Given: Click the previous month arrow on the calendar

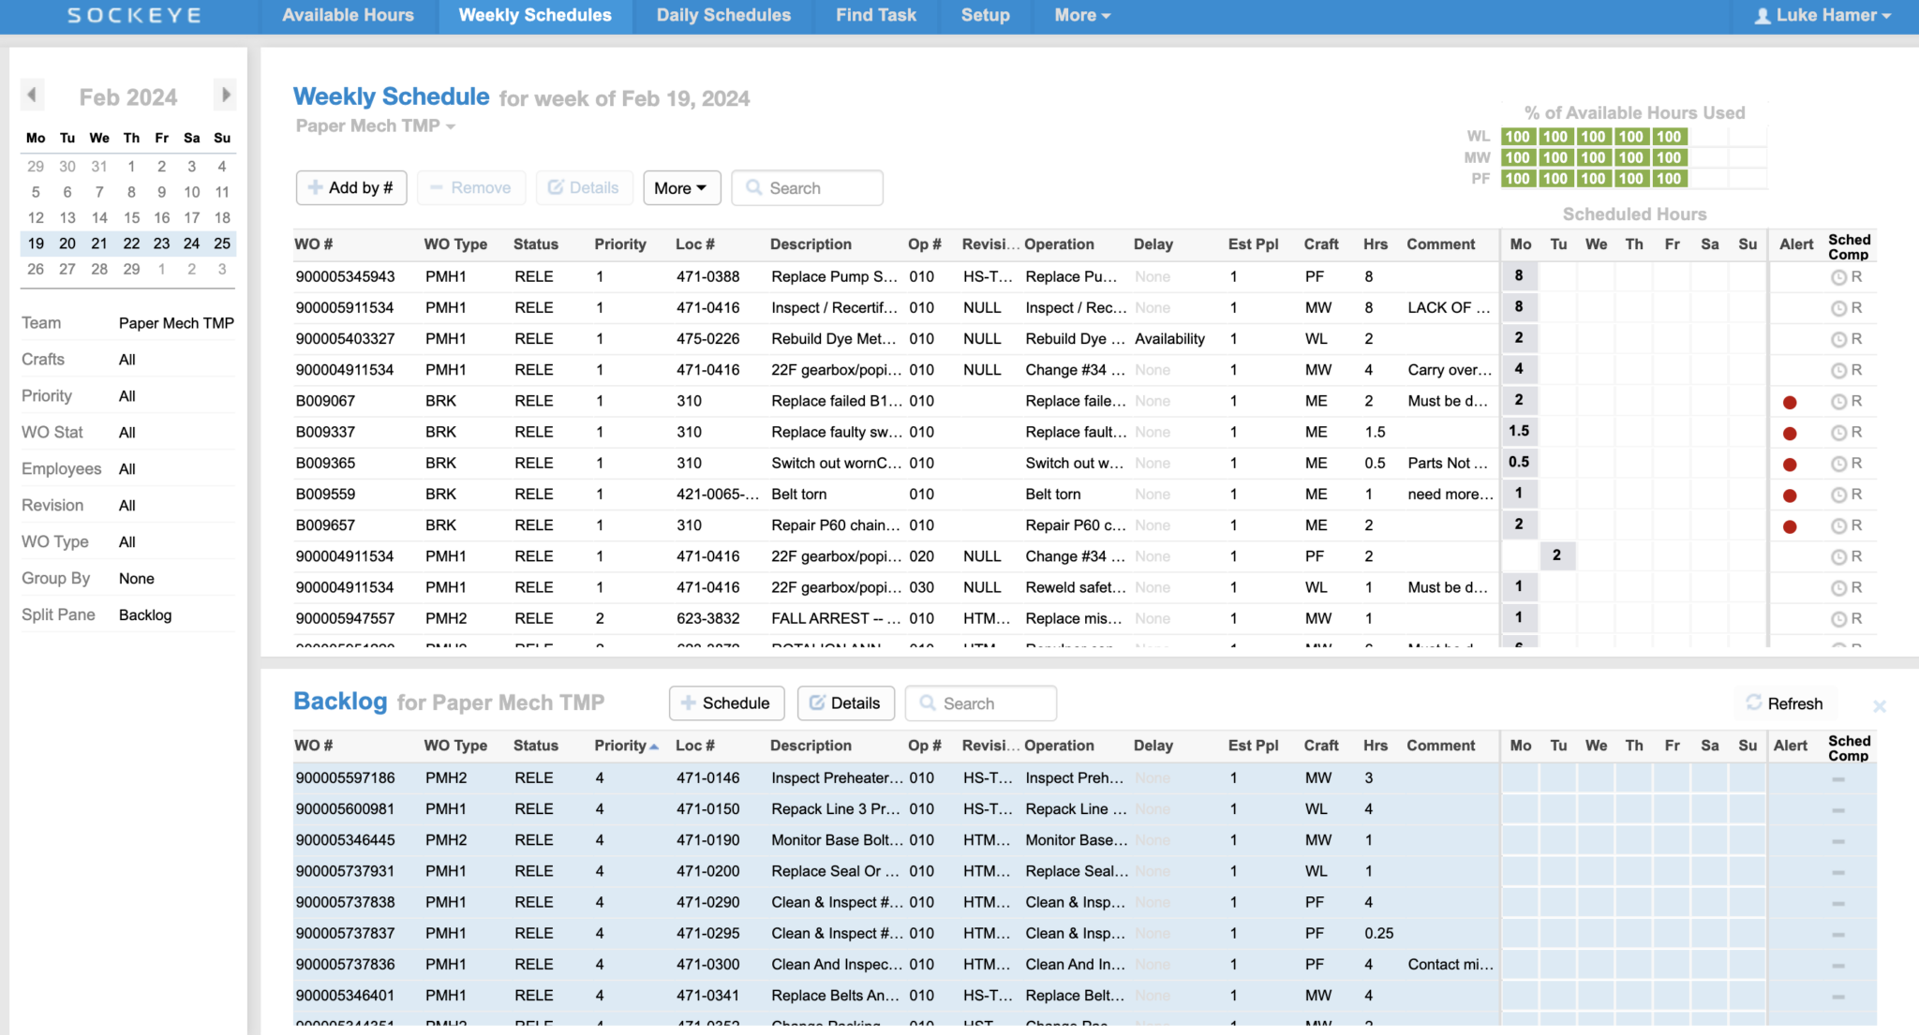Looking at the screenshot, I should coord(32,95).
